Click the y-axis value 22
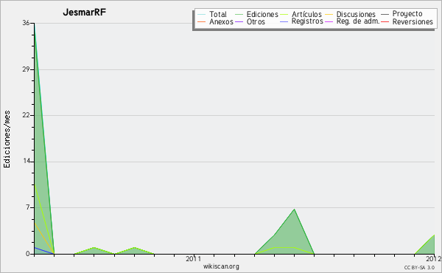The width and height of the screenshot is (442, 273). click(x=26, y=115)
